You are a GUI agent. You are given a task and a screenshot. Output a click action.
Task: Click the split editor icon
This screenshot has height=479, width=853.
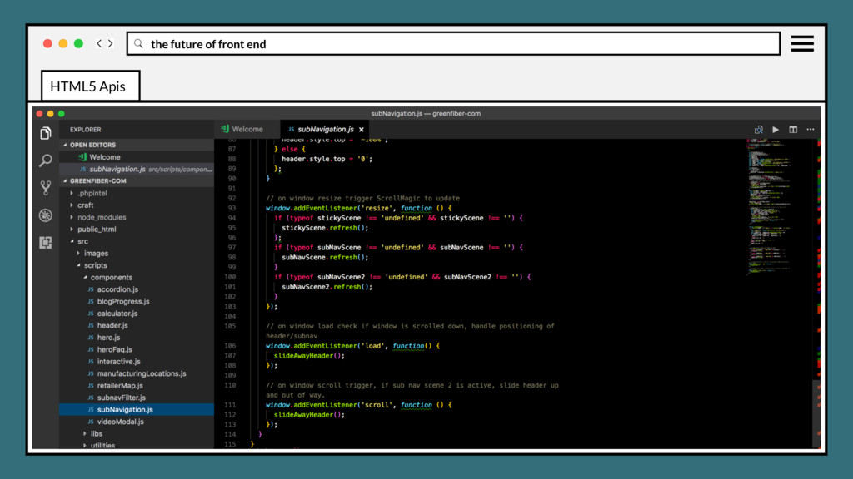pyautogui.click(x=793, y=129)
